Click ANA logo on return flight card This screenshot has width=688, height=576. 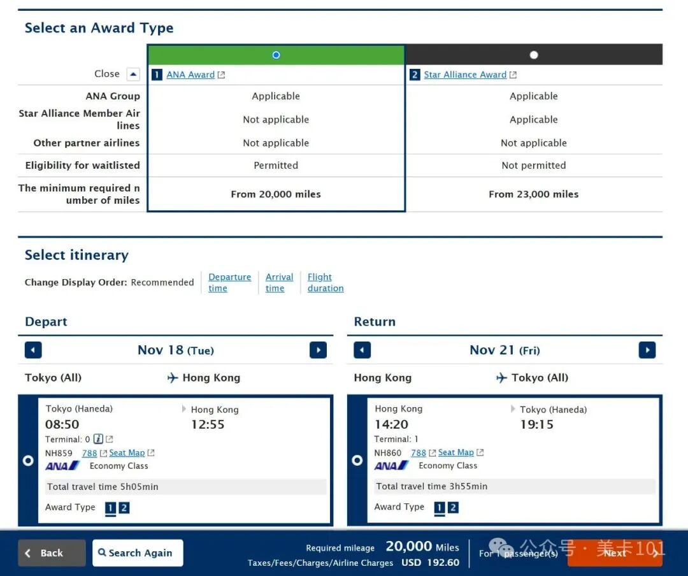pos(391,465)
